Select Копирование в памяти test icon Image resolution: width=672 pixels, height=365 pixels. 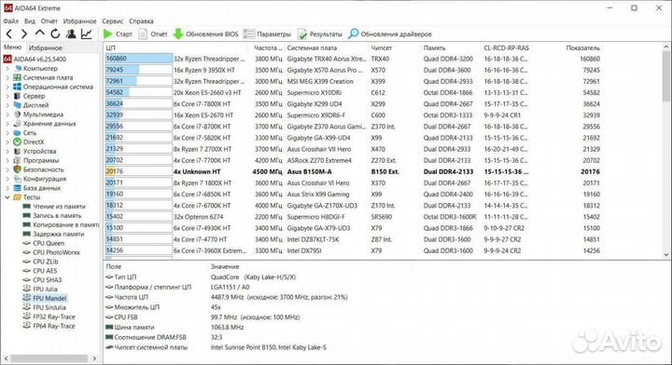pos(26,224)
